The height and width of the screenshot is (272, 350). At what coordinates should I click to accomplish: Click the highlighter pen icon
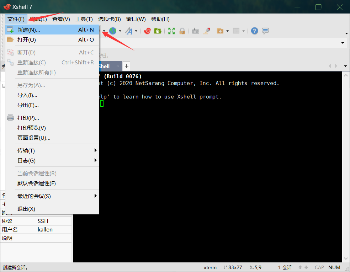(207, 31)
